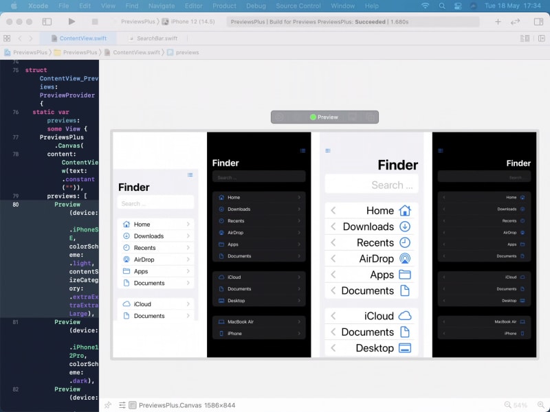Pin the preview canvas

tap(108, 405)
